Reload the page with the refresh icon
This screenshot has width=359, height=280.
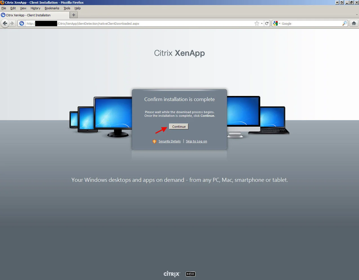(267, 23)
